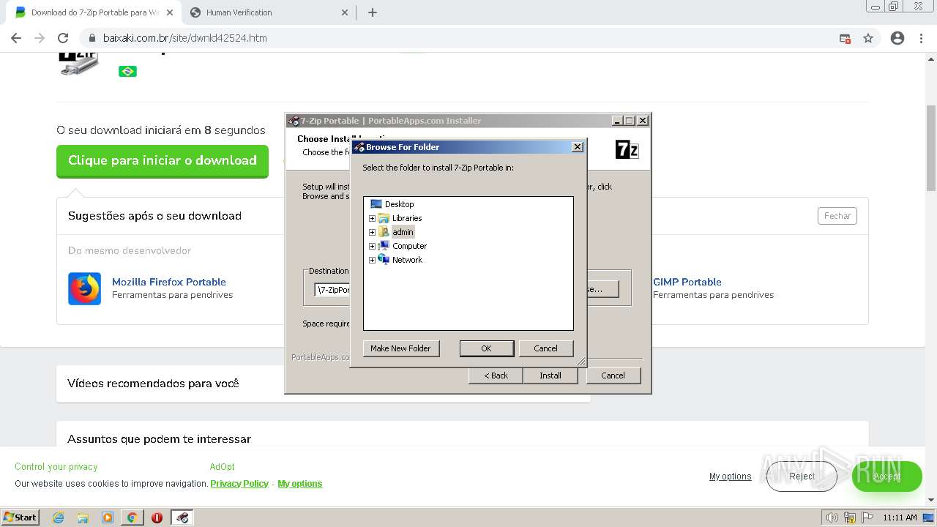
Task: Click Install in the 7-Zip installer
Action: [x=550, y=375]
